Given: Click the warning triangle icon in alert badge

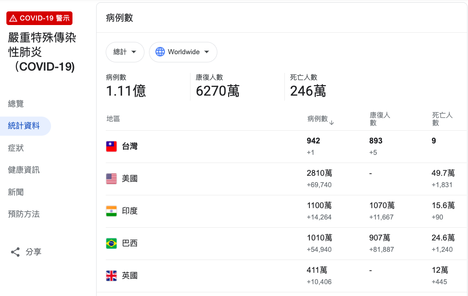Looking at the screenshot, I should click(x=13, y=19).
